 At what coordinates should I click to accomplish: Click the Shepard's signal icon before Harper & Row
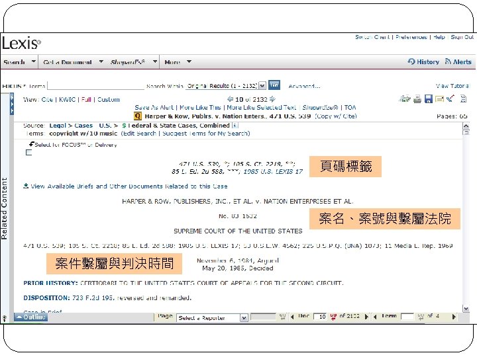pos(138,116)
